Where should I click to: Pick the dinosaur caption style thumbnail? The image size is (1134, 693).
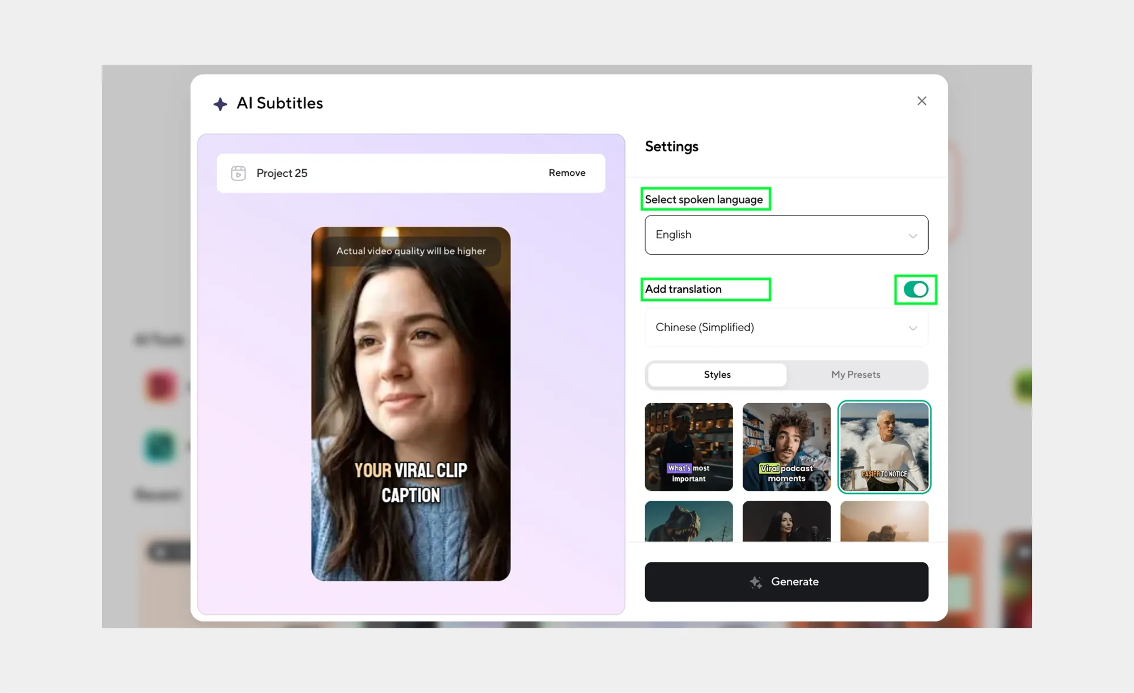[x=688, y=521]
